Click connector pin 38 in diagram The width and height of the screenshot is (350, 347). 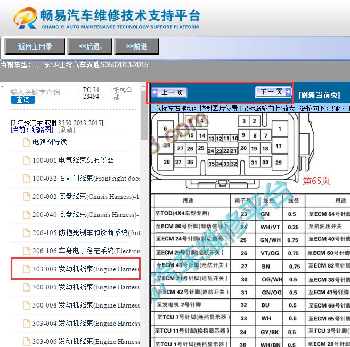(x=166, y=162)
